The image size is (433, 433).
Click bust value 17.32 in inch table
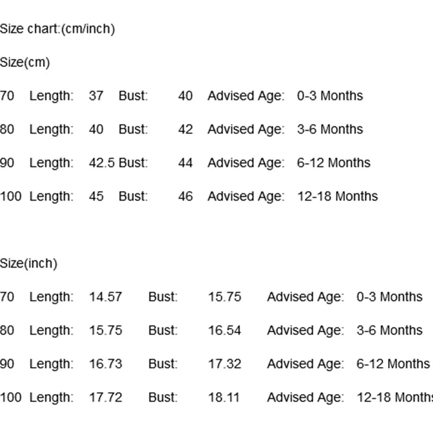tap(225, 364)
